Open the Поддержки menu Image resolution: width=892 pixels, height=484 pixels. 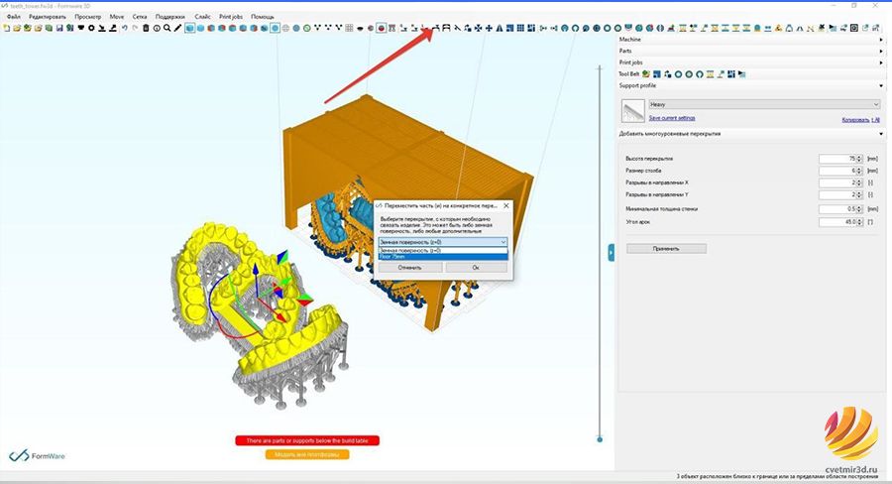pos(170,17)
